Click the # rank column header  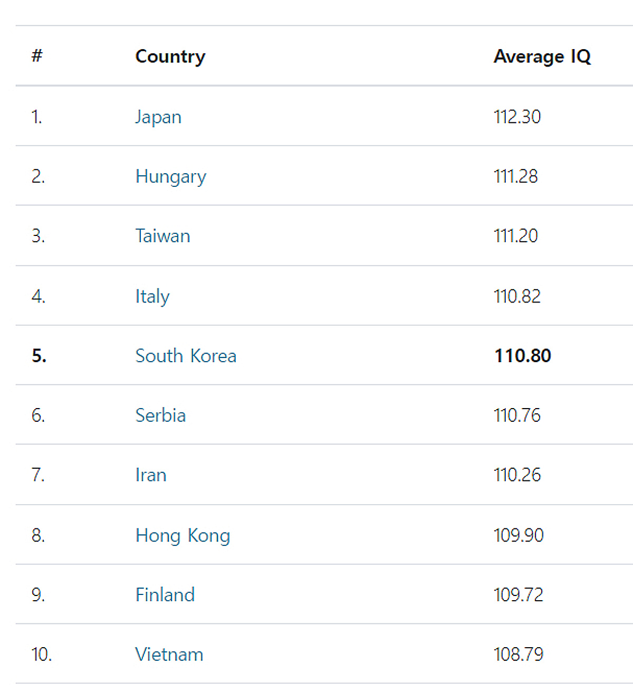[x=37, y=55]
